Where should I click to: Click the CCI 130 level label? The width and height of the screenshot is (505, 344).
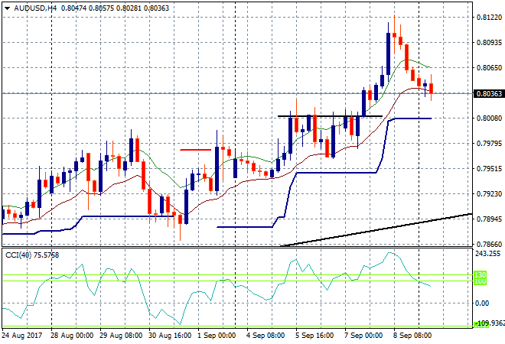pyautogui.click(x=480, y=275)
